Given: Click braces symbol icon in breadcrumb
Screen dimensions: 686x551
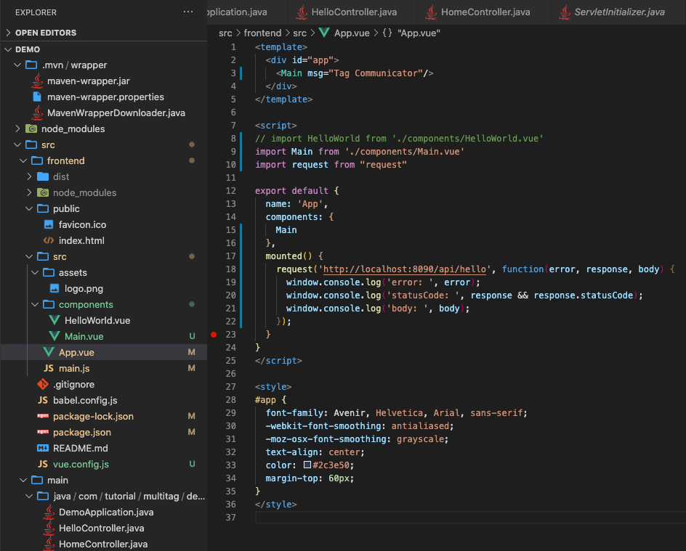Looking at the screenshot, I should (x=387, y=33).
